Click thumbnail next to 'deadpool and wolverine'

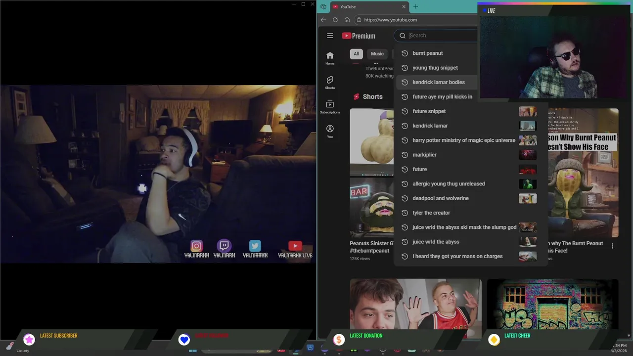click(x=528, y=198)
